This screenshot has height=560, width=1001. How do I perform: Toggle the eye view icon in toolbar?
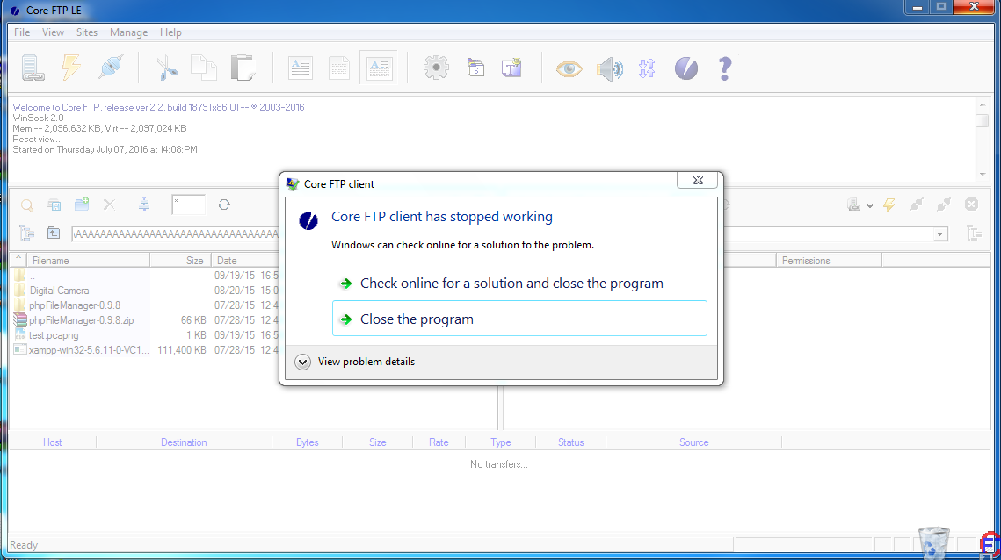tap(569, 68)
